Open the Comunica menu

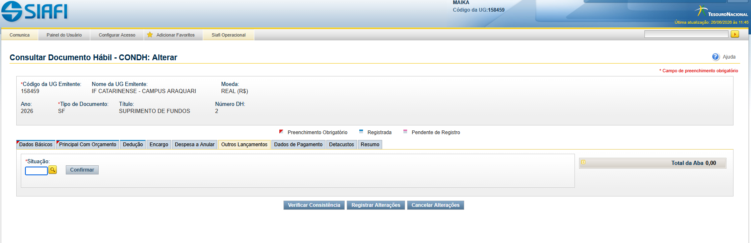[x=20, y=35]
